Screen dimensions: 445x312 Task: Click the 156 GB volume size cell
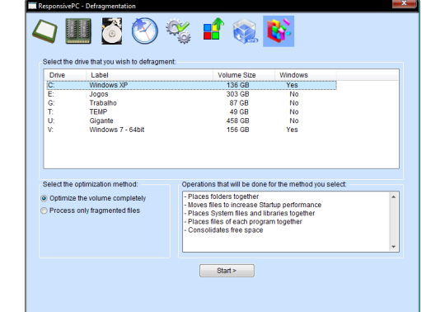tap(238, 130)
